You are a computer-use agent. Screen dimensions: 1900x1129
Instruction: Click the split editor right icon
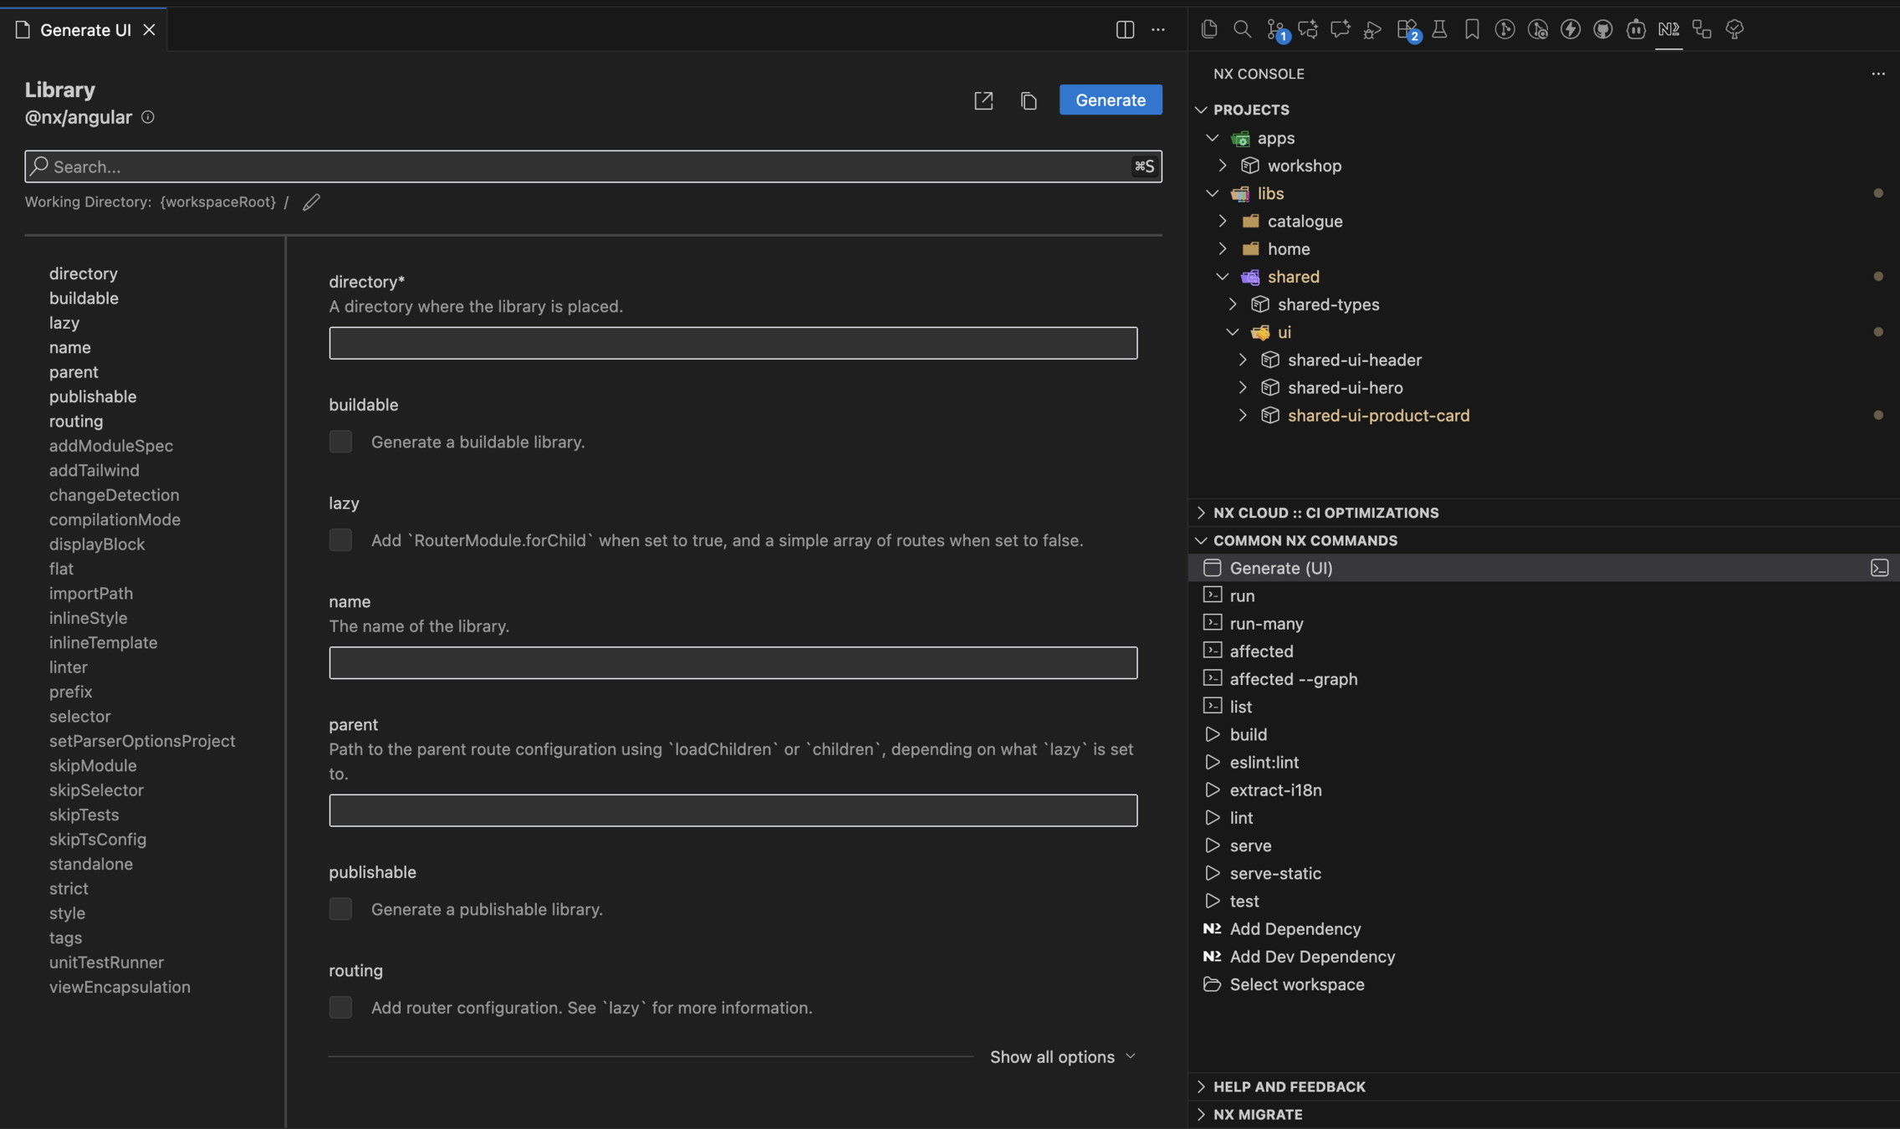(1125, 30)
